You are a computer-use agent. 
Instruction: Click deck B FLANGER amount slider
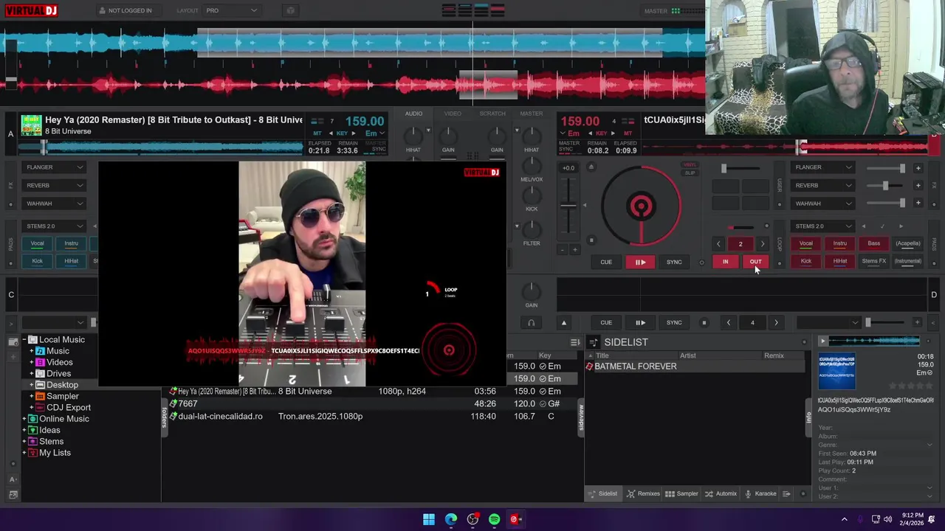[886, 168]
